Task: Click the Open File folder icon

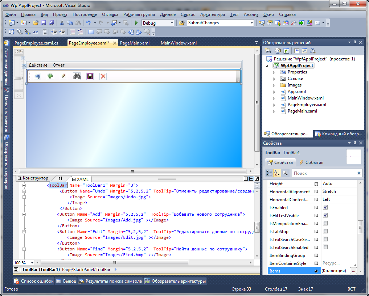Action: (x=36, y=23)
